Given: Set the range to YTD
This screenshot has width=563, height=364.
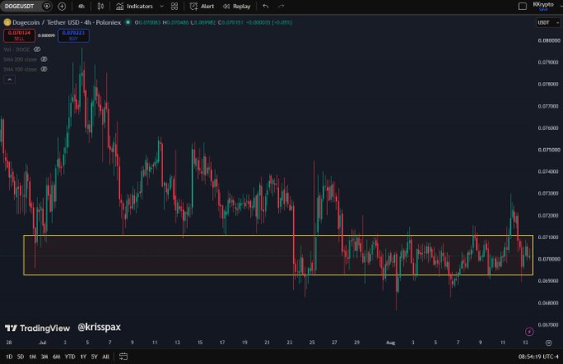Looking at the screenshot, I should point(70,357).
